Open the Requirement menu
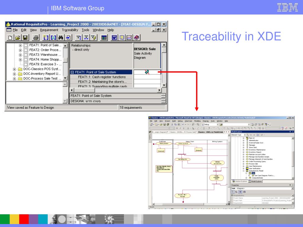The width and height of the screenshot is (303, 227). tap(49, 30)
